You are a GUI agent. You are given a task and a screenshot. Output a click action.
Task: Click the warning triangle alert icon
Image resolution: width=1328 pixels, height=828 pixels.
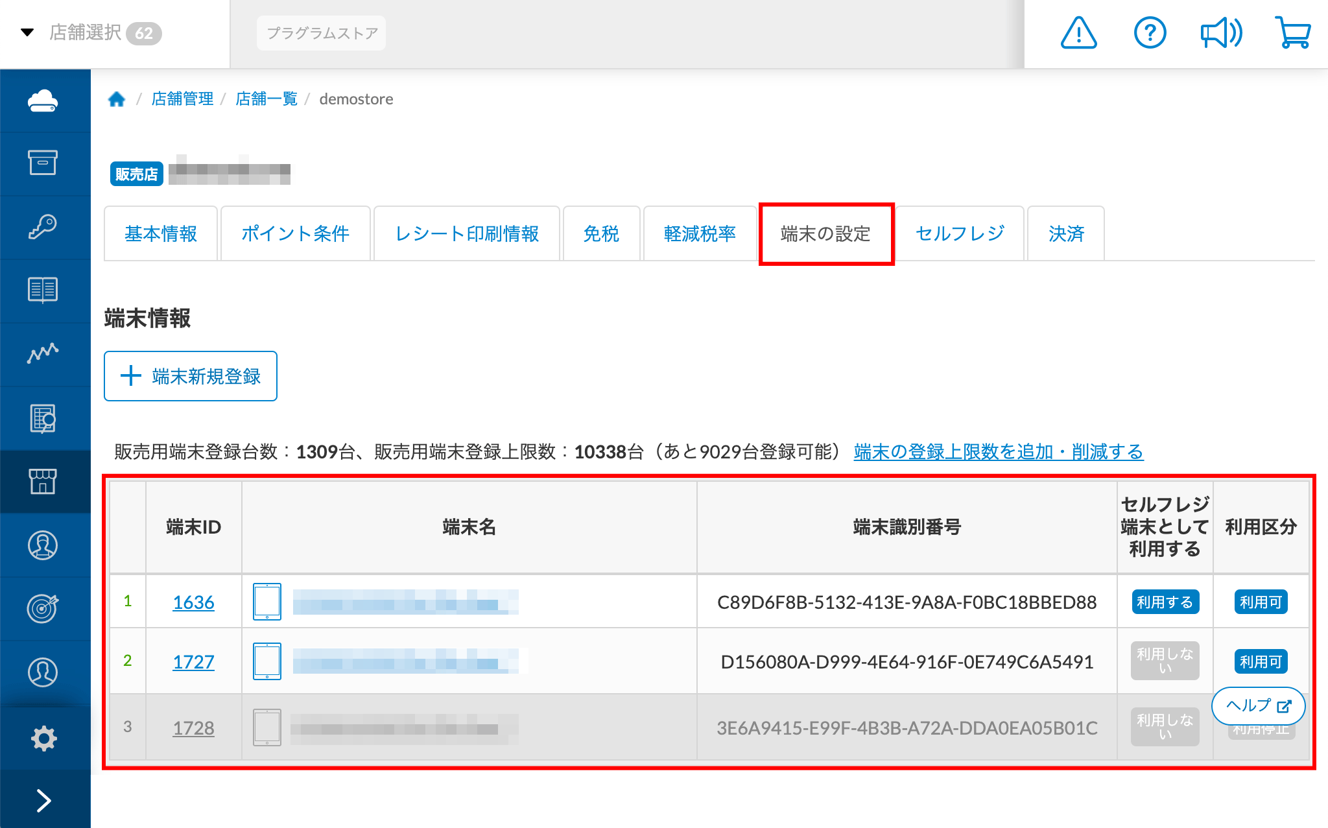coord(1078,33)
